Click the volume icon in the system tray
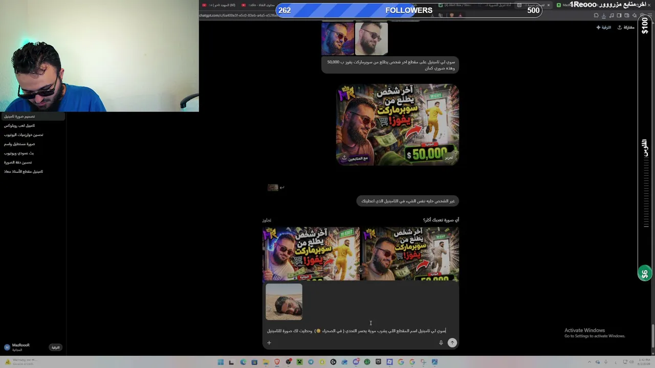 (630, 362)
